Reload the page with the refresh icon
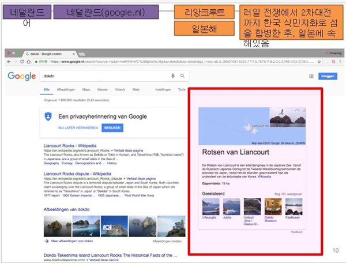 coord(22,62)
